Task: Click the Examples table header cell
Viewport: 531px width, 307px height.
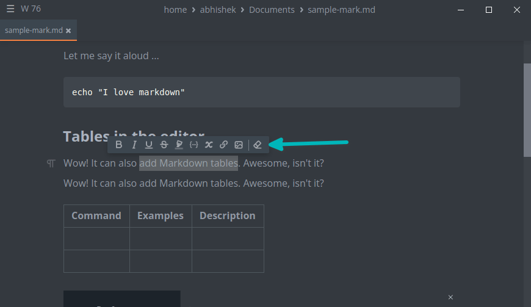Action: pos(160,215)
